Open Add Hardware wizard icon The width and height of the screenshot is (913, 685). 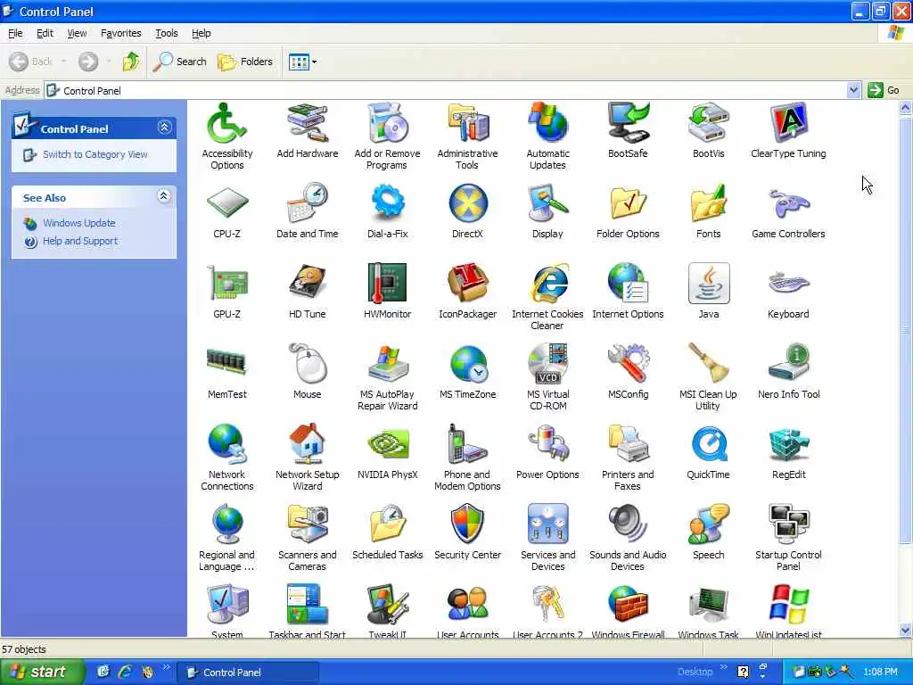click(308, 123)
